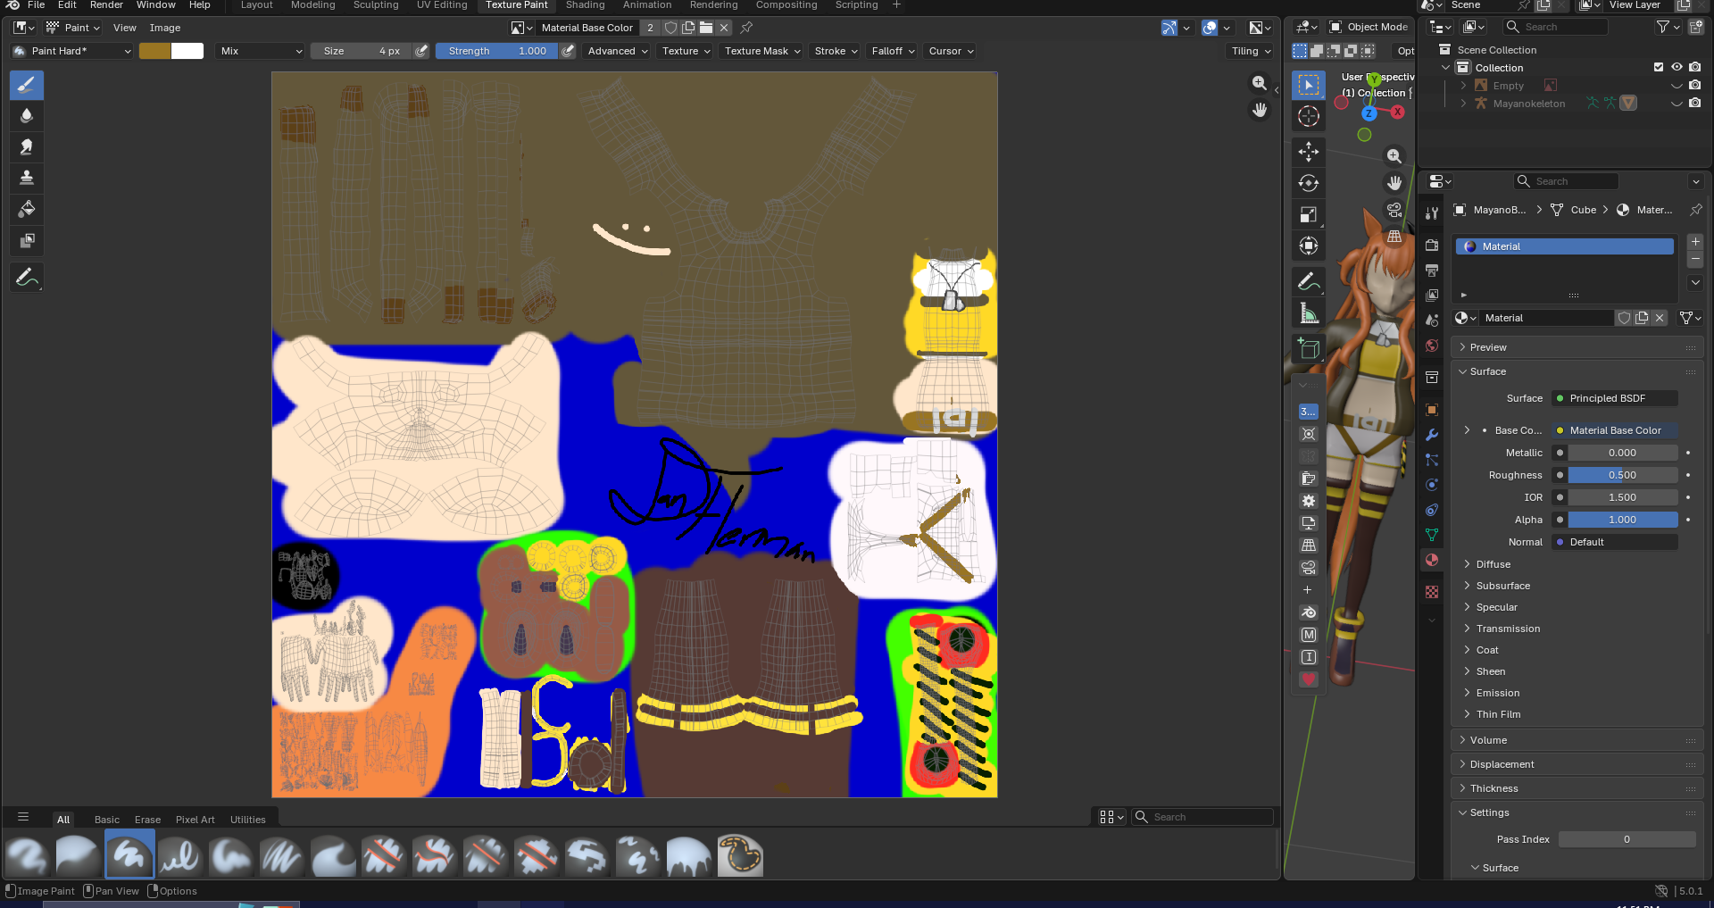Image resolution: width=1714 pixels, height=908 pixels.
Task: Select the Smear tool
Action: pyautogui.click(x=27, y=147)
